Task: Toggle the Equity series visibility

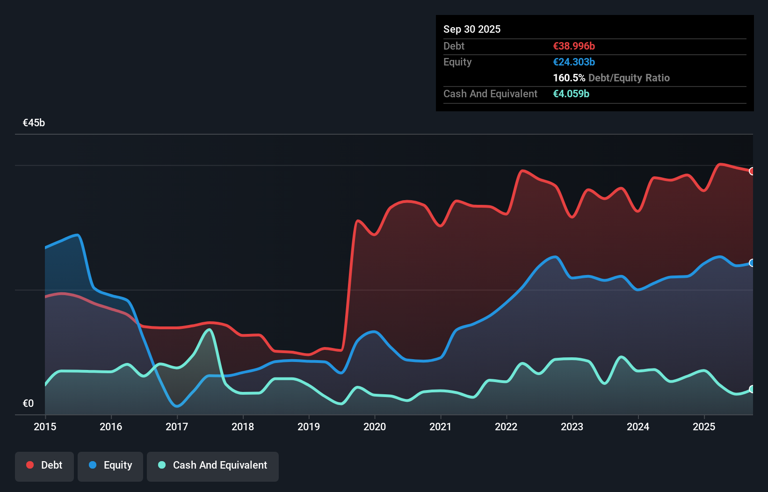Action: point(110,466)
